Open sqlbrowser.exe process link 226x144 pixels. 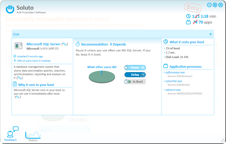pyautogui.click(x=175, y=72)
